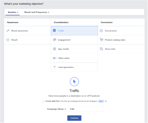This screenshot has width=148, height=123.
Task: Select the Engagement objective
Action: 74,40
